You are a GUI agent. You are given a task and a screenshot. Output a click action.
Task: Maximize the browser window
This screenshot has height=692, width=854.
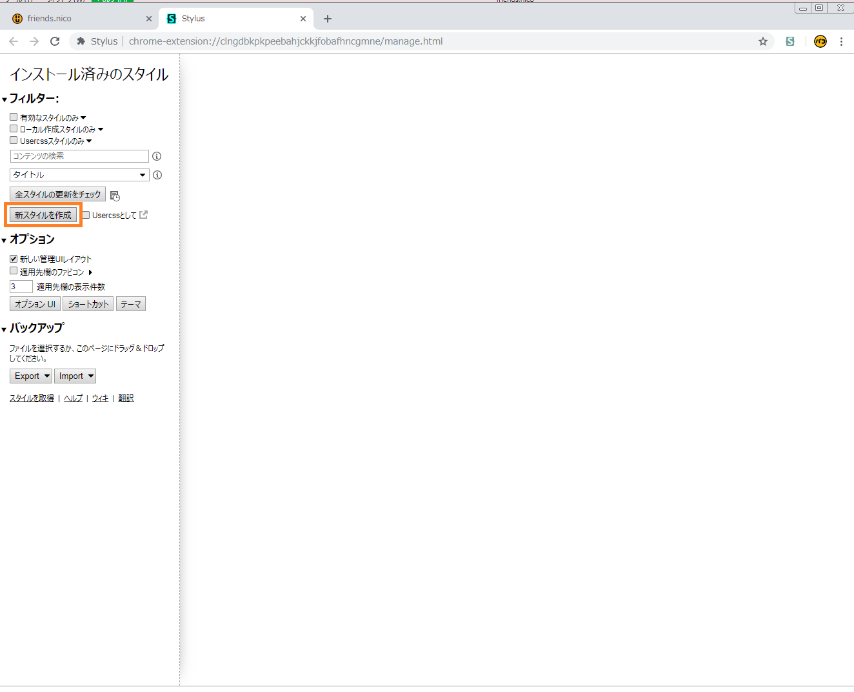pyautogui.click(x=819, y=8)
